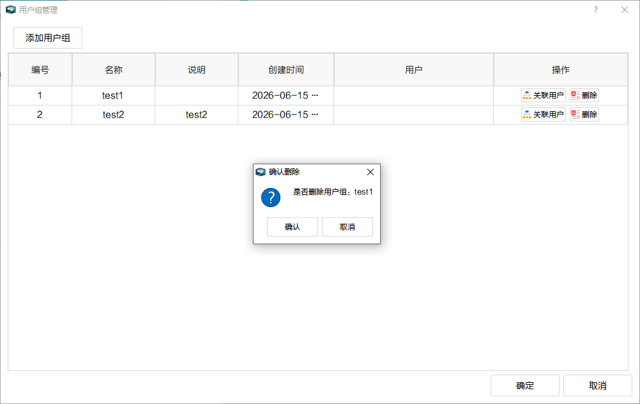The height and width of the screenshot is (404, 640).
Task: Click the 用户 column header
Action: [413, 70]
